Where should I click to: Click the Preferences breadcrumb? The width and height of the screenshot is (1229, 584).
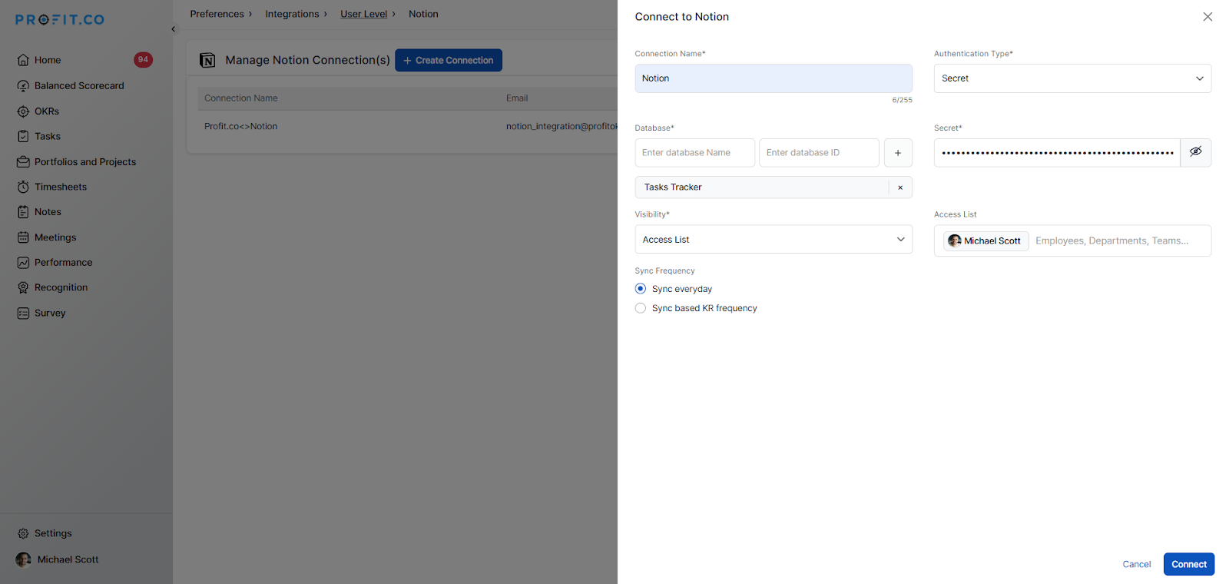(217, 14)
